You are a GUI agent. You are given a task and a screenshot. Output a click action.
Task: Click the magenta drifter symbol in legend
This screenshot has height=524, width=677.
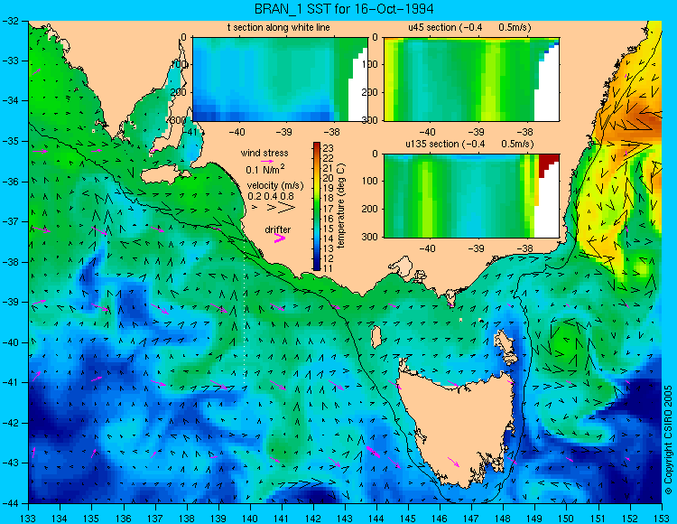click(280, 238)
